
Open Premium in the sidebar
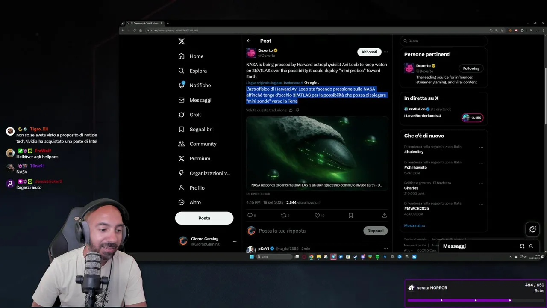tap(194, 159)
